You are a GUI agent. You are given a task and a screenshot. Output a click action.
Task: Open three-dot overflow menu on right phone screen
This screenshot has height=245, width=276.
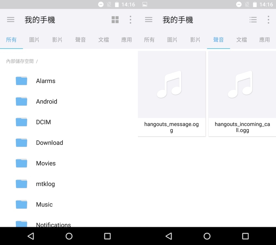(x=268, y=20)
